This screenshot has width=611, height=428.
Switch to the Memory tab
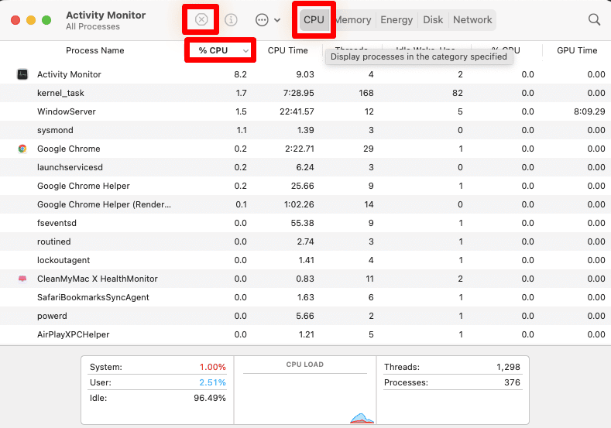click(352, 20)
